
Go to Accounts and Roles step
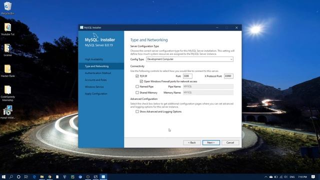(x=95, y=80)
